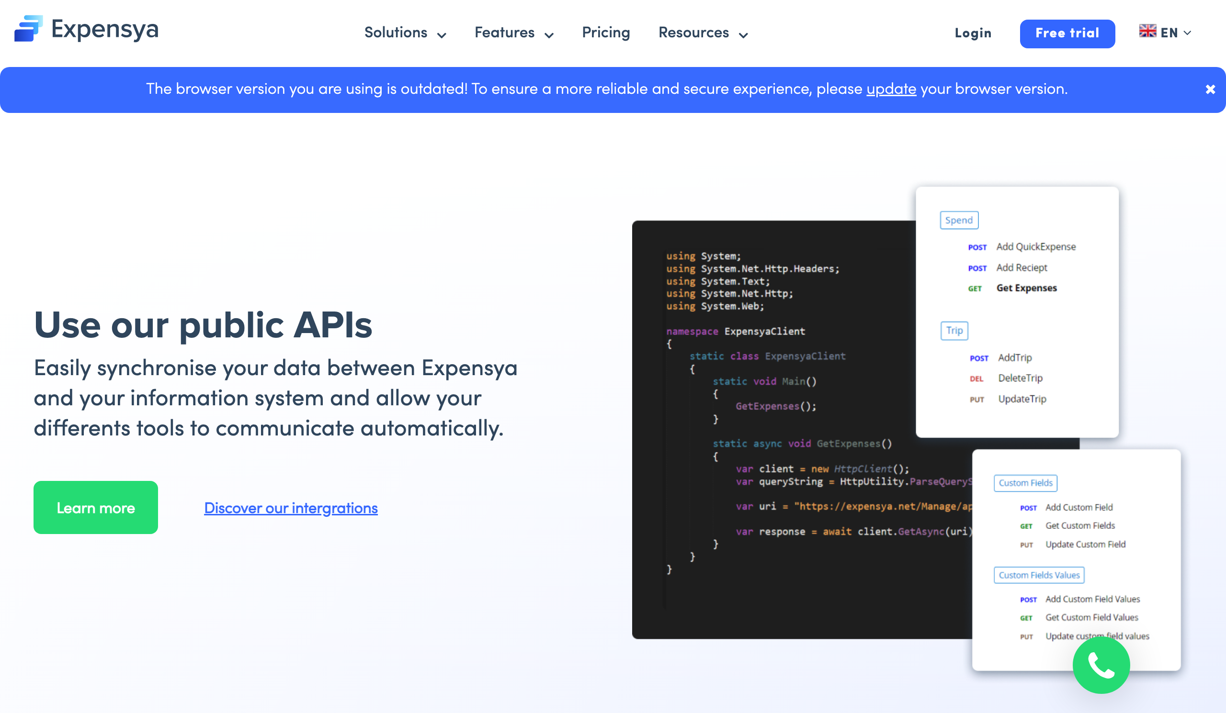Go to the Pricing page
Image resolution: width=1226 pixels, height=713 pixels.
click(606, 33)
